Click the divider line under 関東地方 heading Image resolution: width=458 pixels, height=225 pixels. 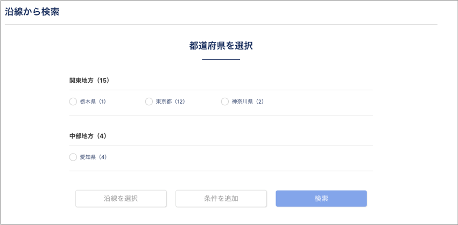click(221, 90)
